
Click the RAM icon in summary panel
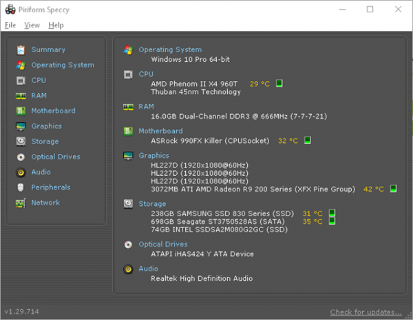coord(128,107)
